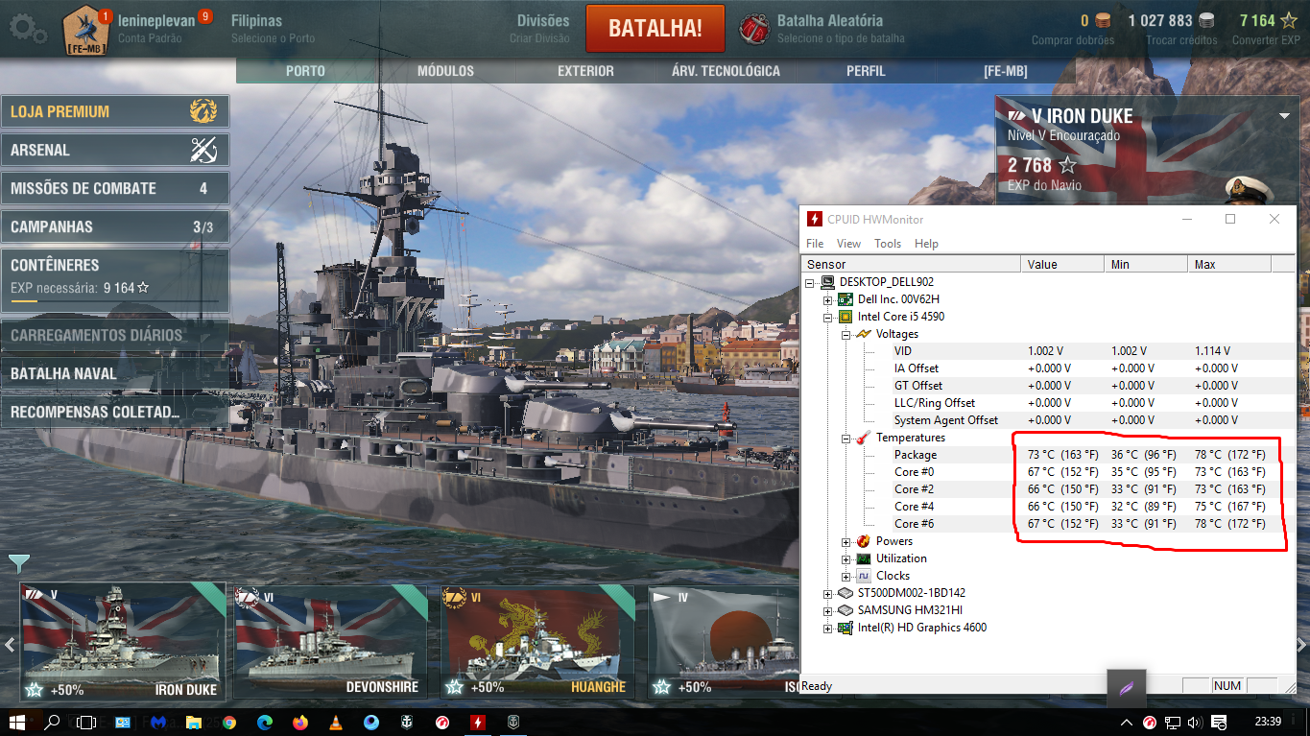Expand Dell Inc. 00V62H node

[828, 299]
